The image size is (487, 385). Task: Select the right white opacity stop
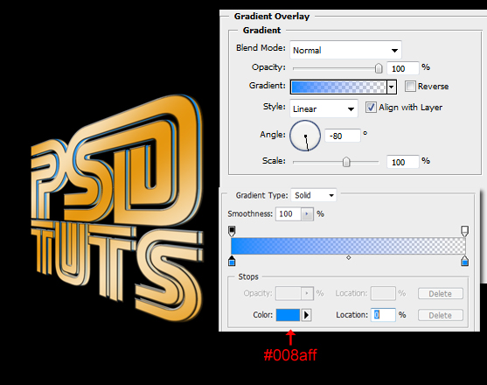pos(464,231)
